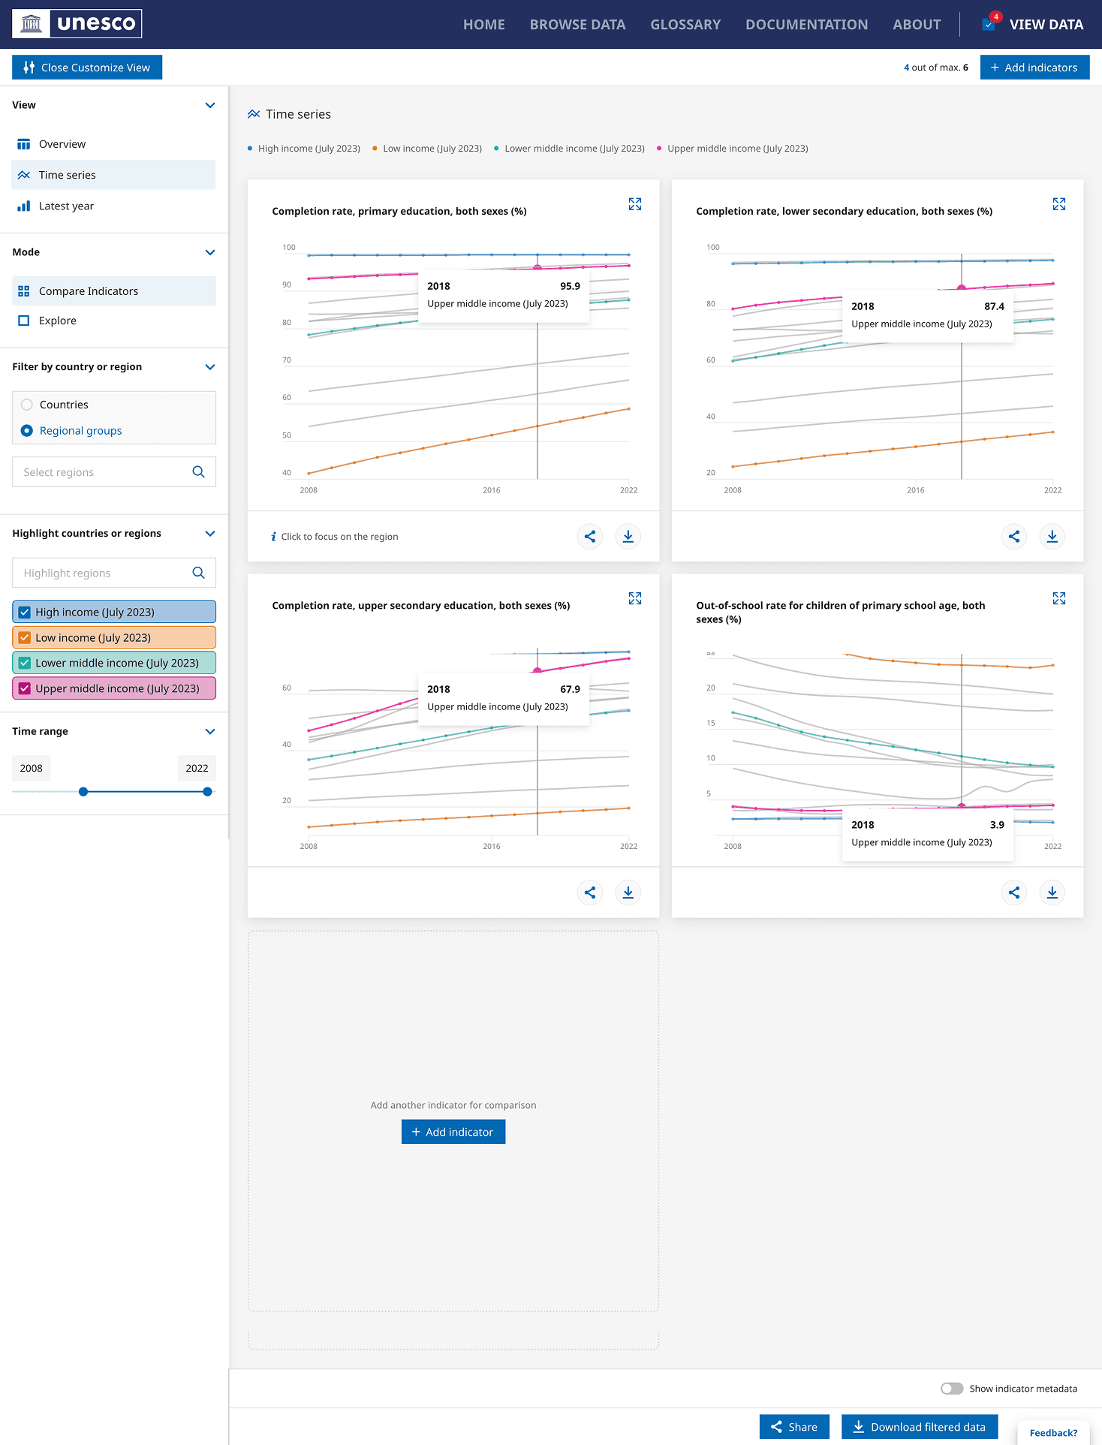
Task: Click the search icon in Select regions
Action: pyautogui.click(x=198, y=472)
